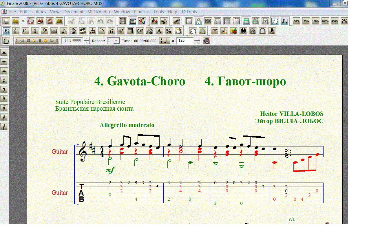The image size is (369, 236).
Task: Select the Speedy Entry tool
Action: [73, 31]
